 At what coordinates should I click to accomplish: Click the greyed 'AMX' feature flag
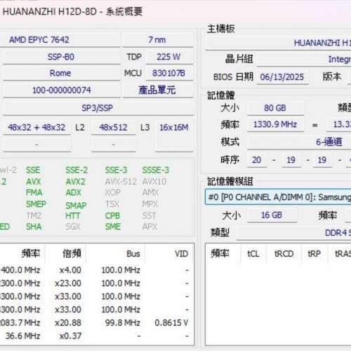click(150, 192)
